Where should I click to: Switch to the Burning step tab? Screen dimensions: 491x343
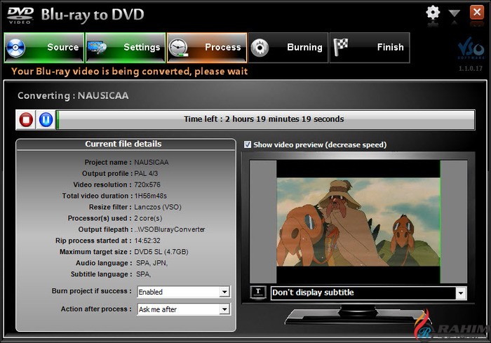[x=288, y=48]
